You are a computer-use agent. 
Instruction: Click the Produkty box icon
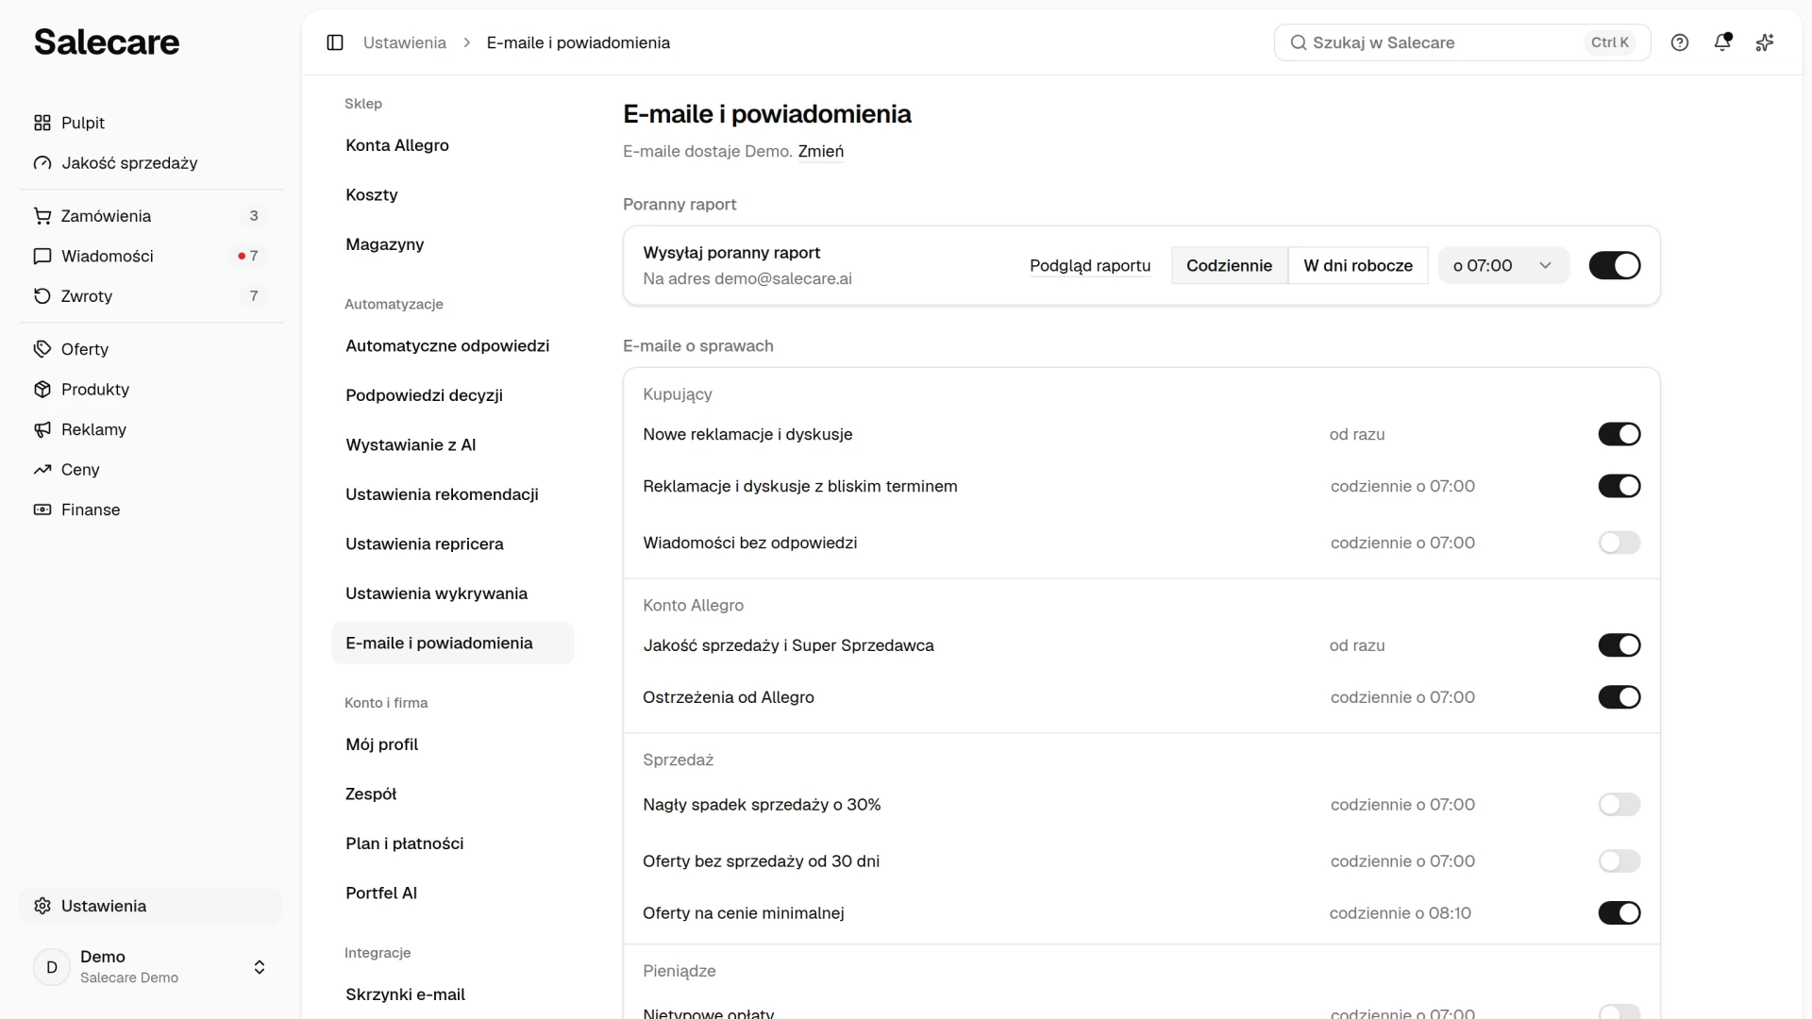point(42,390)
